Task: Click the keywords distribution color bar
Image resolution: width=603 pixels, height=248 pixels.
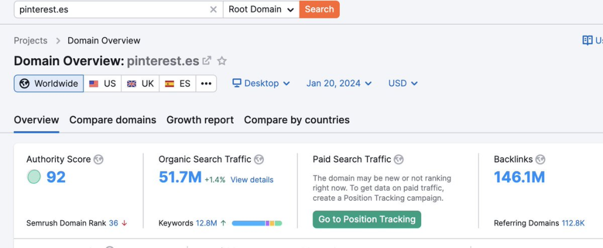Action: (257, 223)
